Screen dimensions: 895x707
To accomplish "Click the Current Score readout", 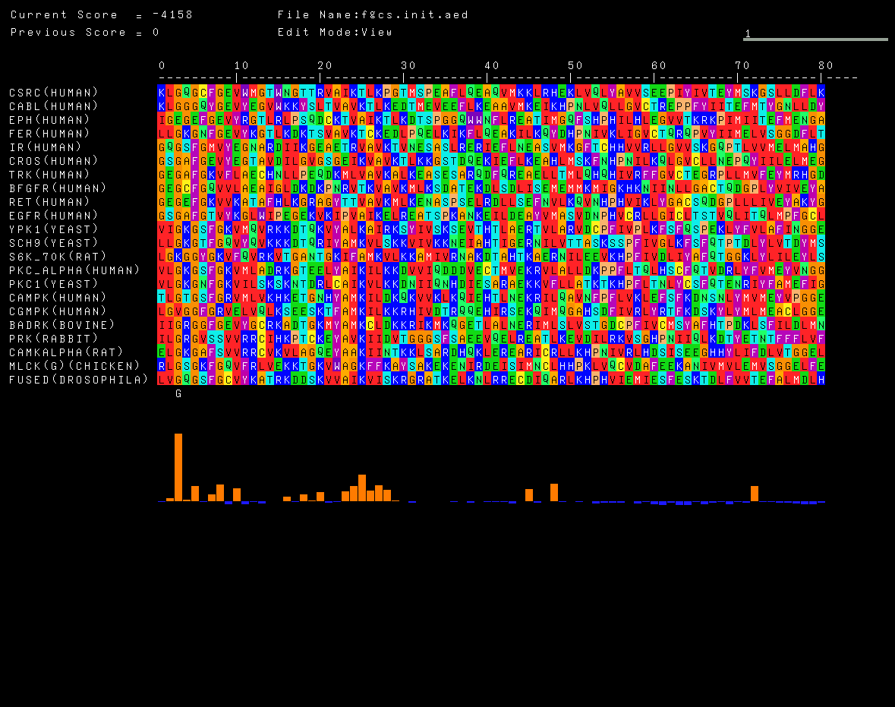I will coord(102,15).
